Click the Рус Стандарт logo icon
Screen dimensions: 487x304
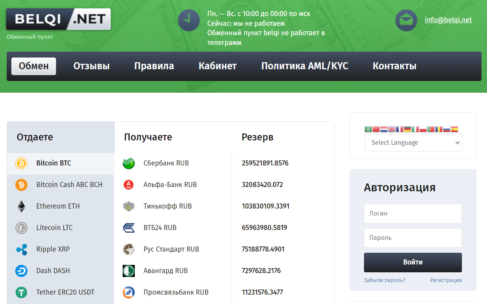pos(129,249)
